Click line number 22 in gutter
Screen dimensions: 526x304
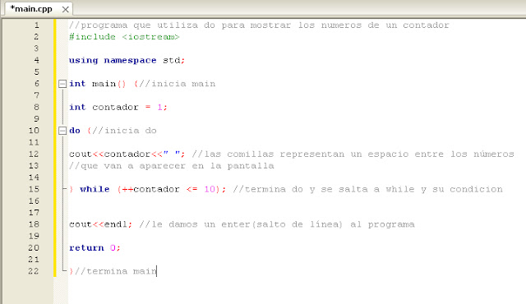[34, 271]
